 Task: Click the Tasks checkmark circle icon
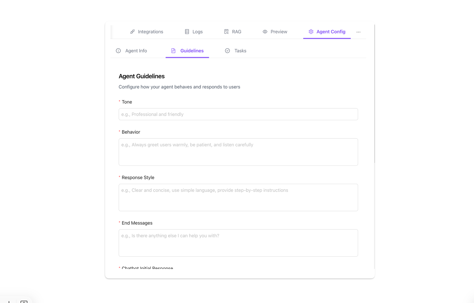coord(227,51)
